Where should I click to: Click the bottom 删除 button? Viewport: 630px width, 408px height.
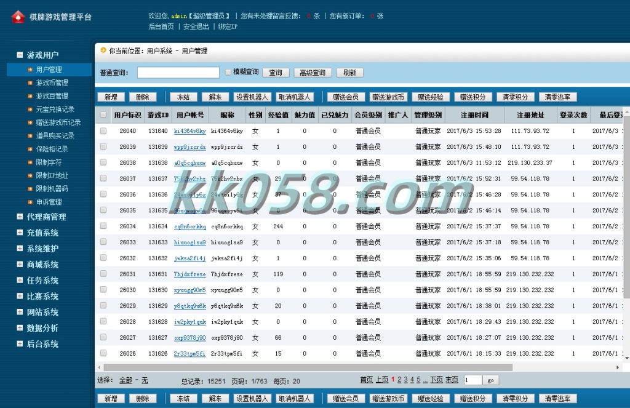tap(143, 399)
